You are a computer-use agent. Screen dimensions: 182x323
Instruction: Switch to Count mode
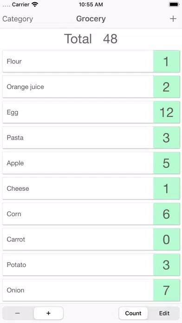133,313
